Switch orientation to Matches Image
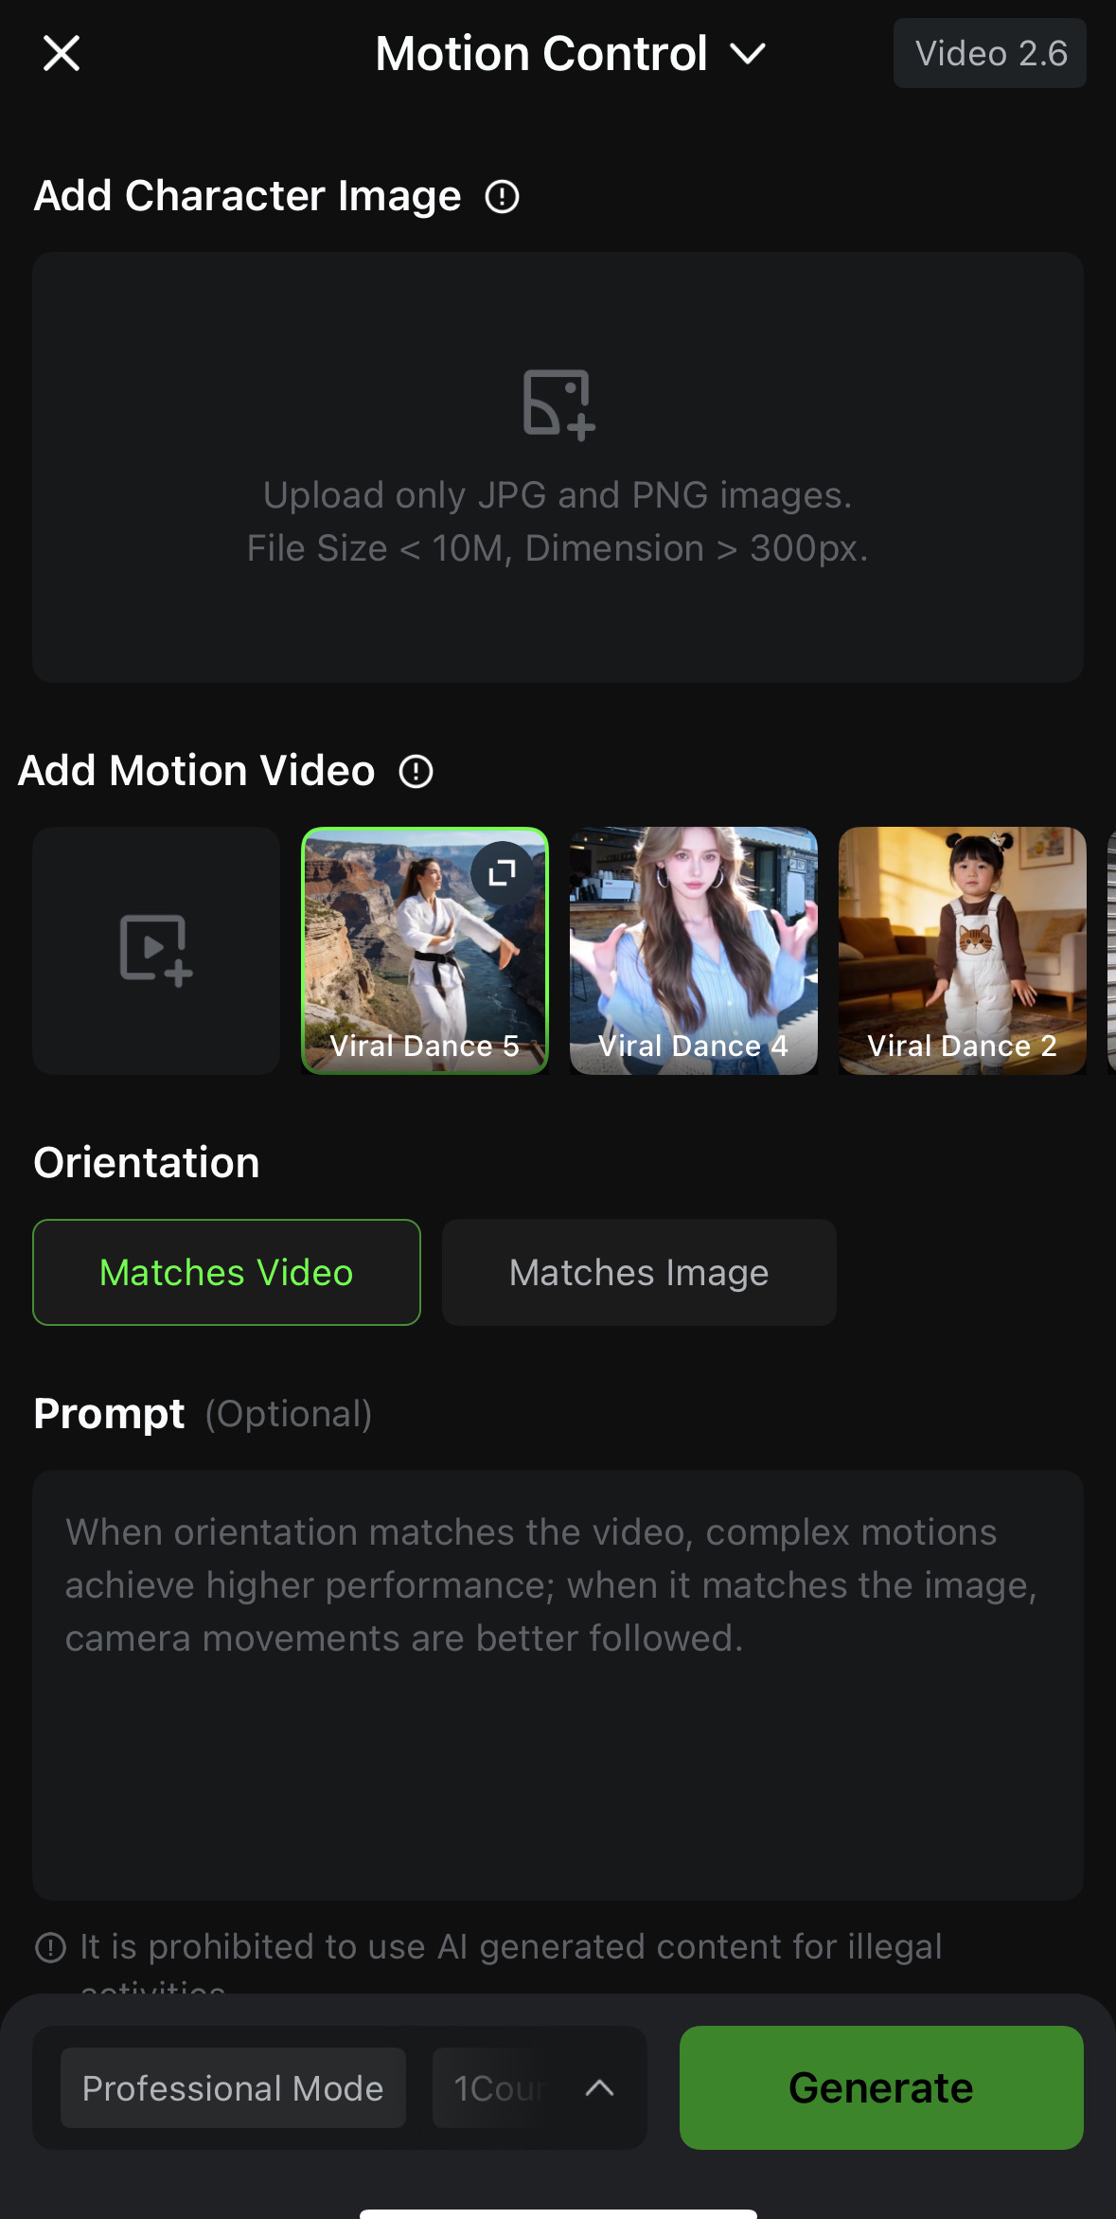1116x2219 pixels. coord(639,1272)
